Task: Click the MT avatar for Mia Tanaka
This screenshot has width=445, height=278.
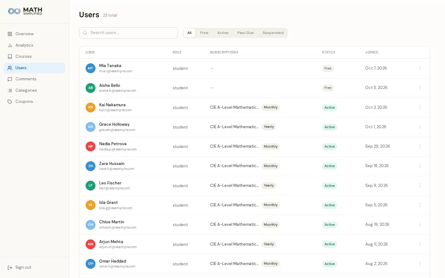Action: pos(91,68)
